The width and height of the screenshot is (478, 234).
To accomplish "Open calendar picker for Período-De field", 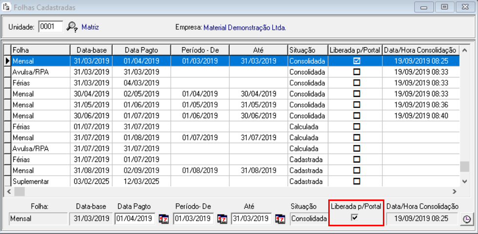I will 222,219.
